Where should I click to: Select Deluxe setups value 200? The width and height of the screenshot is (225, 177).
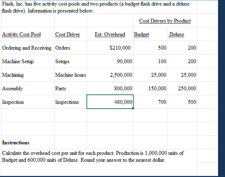point(182,61)
